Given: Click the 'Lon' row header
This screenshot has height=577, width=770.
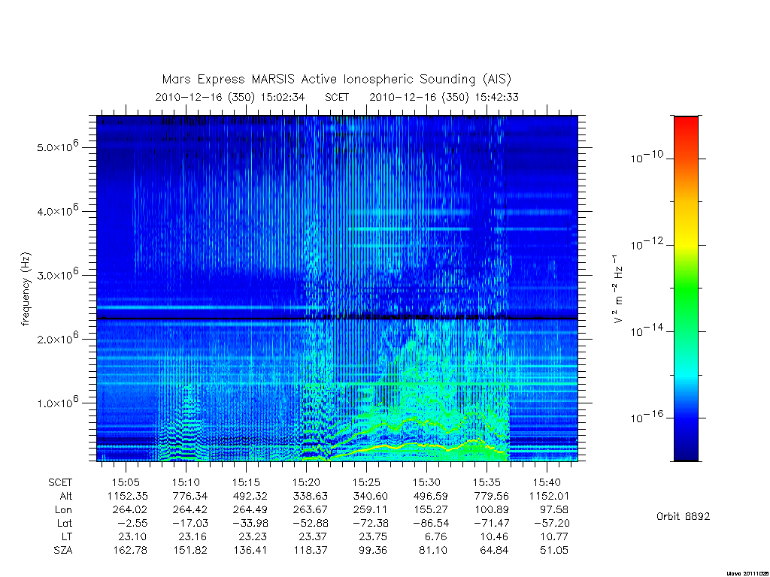Looking at the screenshot, I should point(65,510).
